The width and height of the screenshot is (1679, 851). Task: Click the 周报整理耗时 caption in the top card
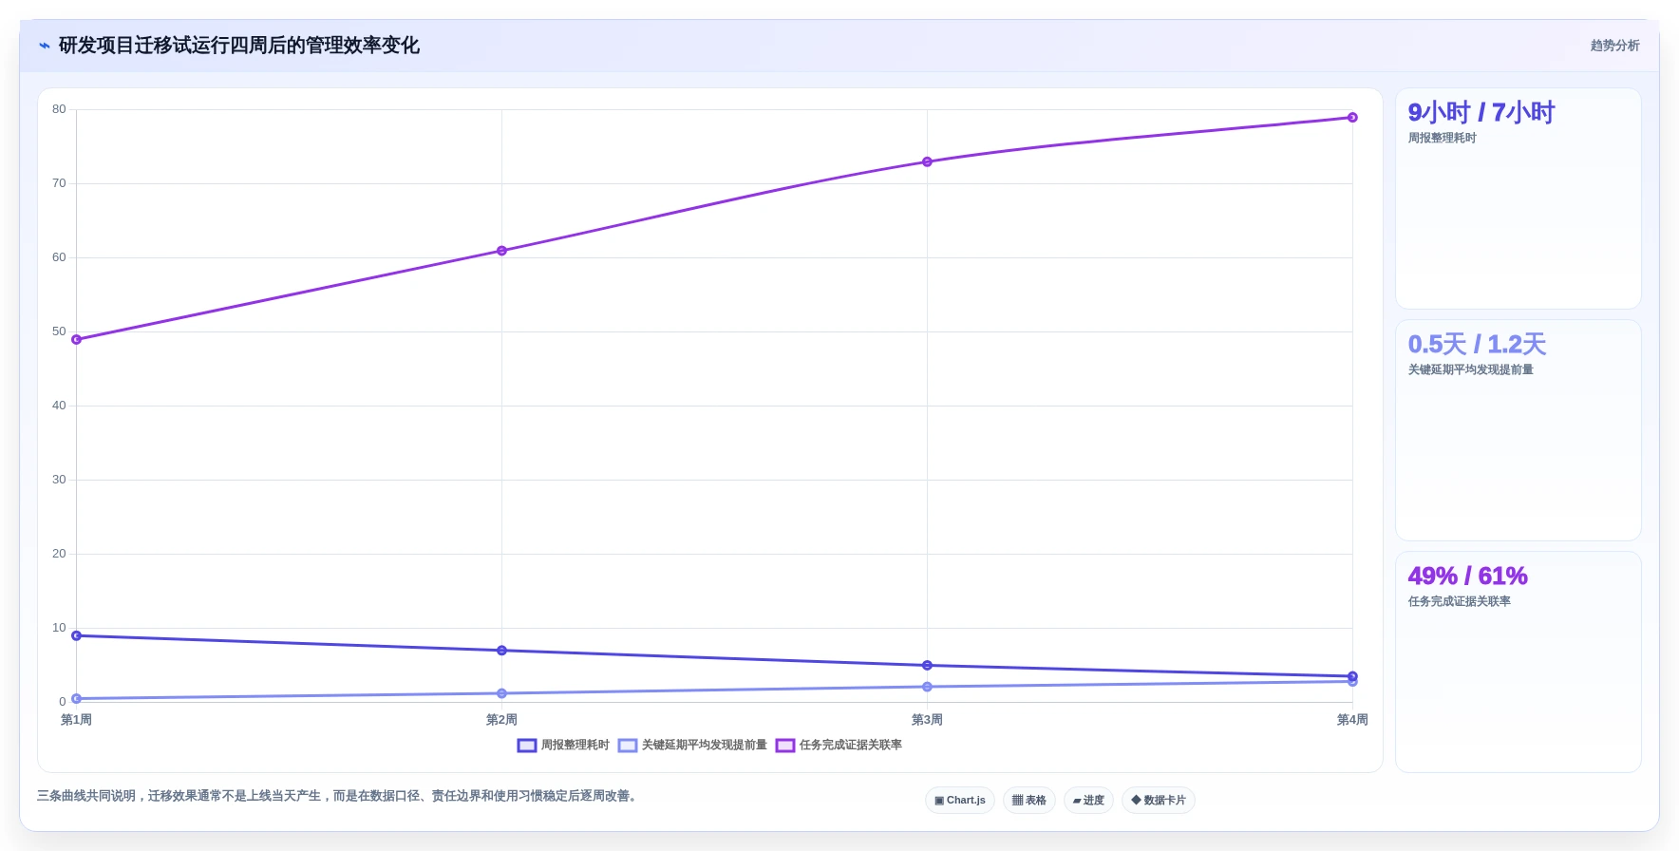pyautogui.click(x=1443, y=139)
